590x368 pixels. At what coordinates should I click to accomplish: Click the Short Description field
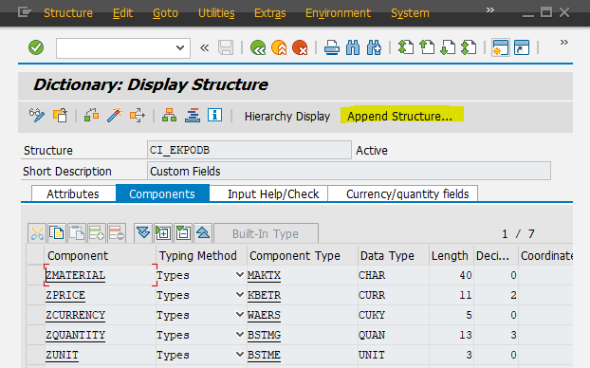[349, 172]
